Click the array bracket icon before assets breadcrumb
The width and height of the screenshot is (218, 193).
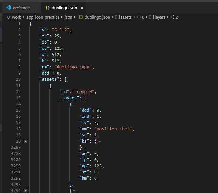tap(117, 17)
